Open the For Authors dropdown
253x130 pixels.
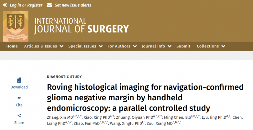(x=122, y=46)
